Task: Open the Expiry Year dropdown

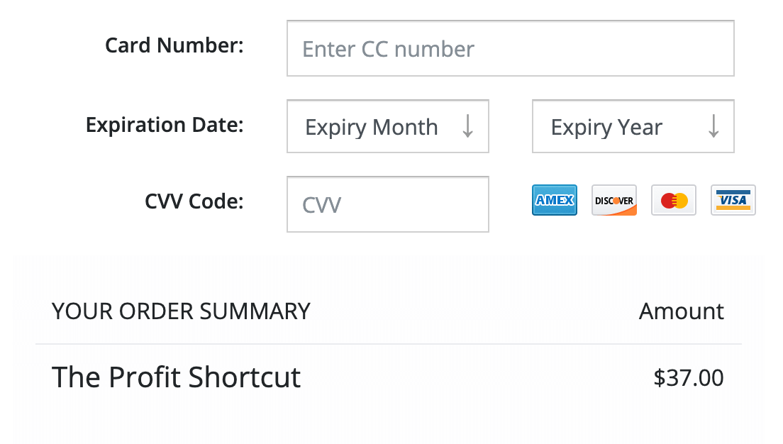Action: point(633,126)
